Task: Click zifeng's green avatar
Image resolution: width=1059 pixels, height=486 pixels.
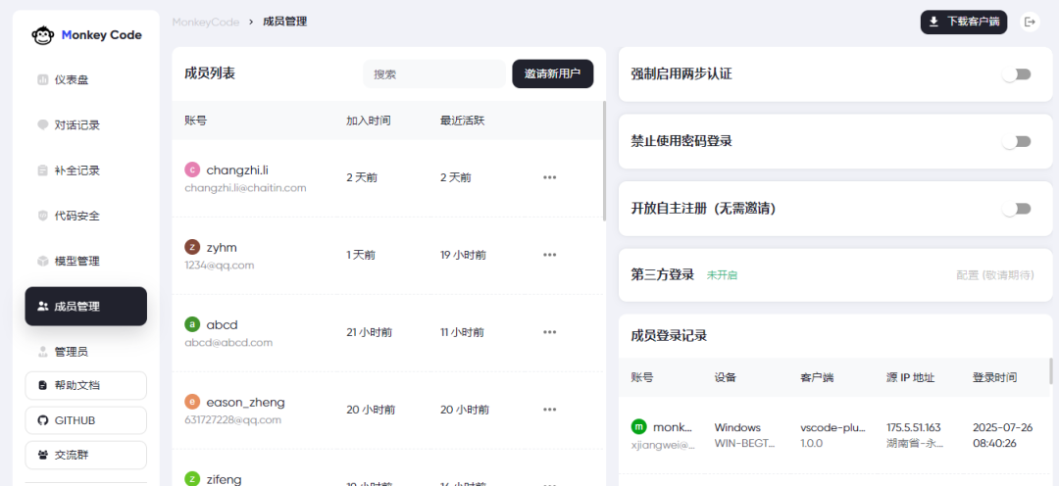Action: 192,479
